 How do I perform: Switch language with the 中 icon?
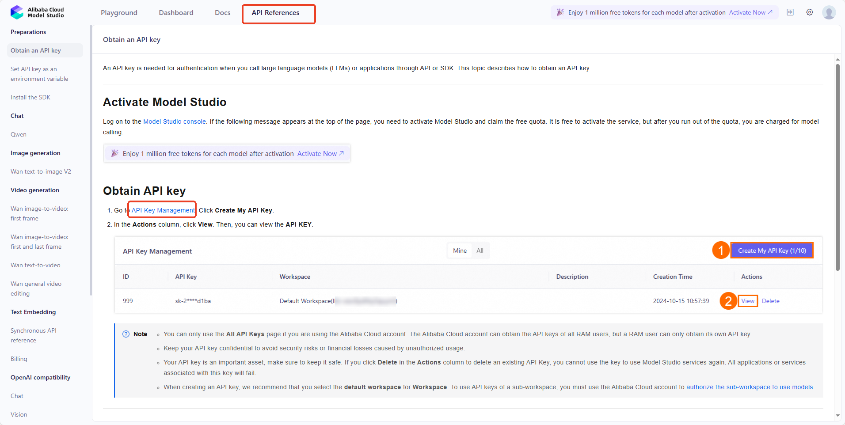tap(790, 12)
